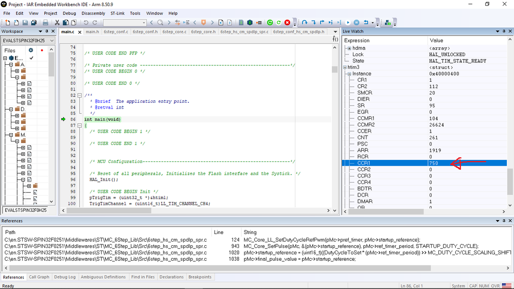Close the Live Watch panel

pos(510,31)
